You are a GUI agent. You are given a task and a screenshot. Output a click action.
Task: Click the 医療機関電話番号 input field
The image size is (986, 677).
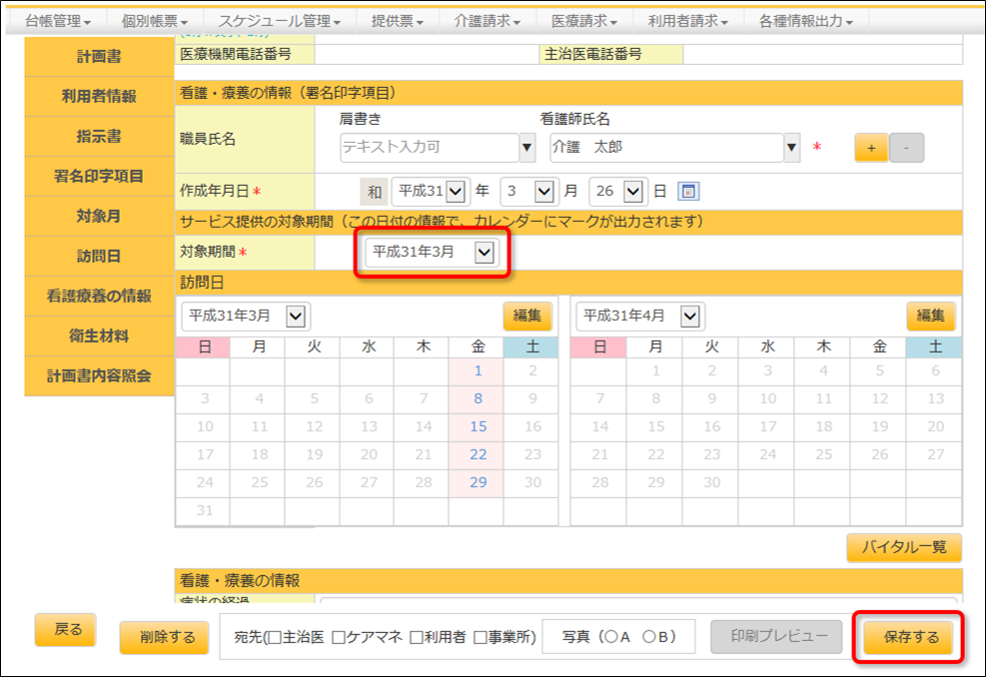[427, 55]
